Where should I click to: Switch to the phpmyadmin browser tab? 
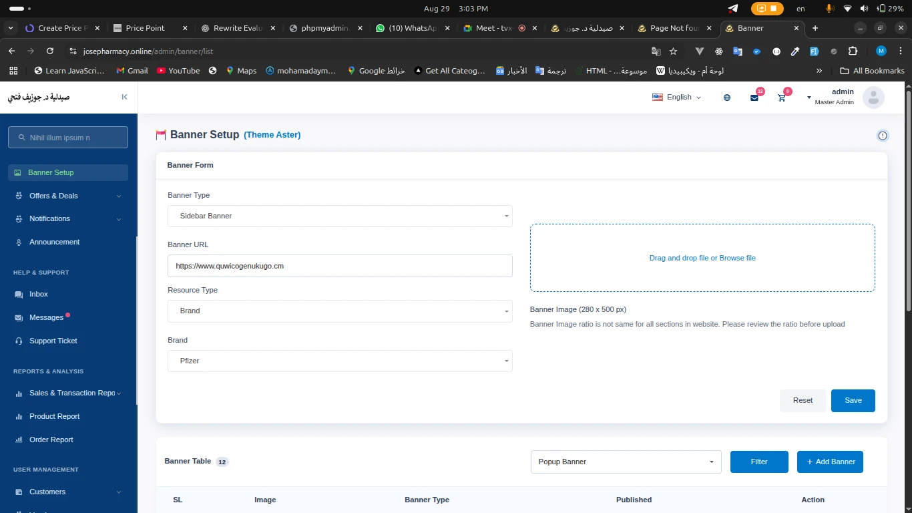point(325,28)
